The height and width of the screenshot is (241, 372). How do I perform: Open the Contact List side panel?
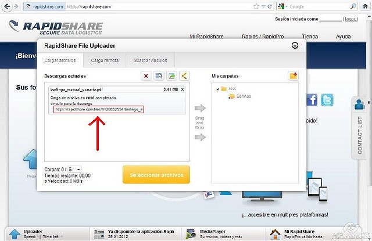[x=360, y=128]
